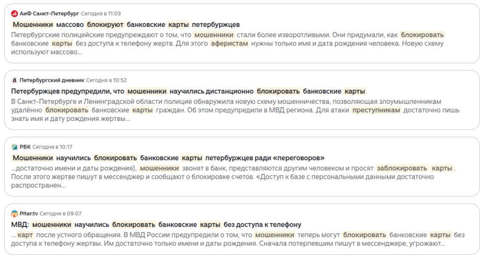Viewport: 484px width, 259px height.
Task: Click snippet starting 'В Санкт-Петербурге и Ленинградской области'
Action: (235, 110)
